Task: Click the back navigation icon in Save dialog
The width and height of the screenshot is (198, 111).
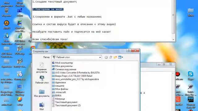Action: (x=106, y=57)
